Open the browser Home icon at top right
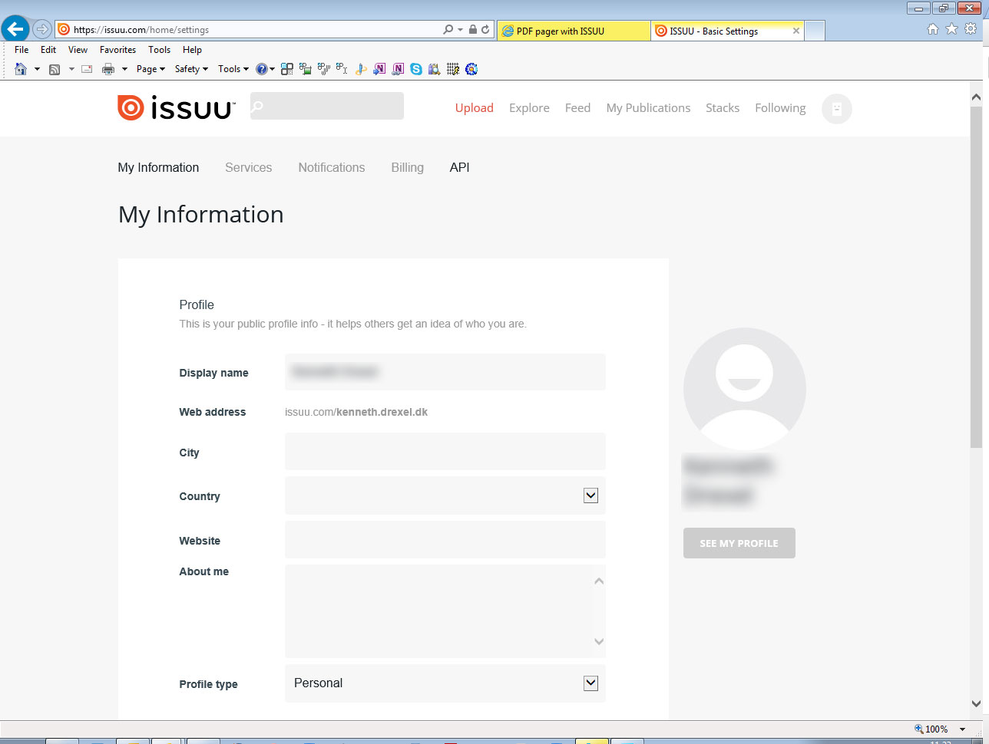The width and height of the screenshot is (989, 744). 933,29
